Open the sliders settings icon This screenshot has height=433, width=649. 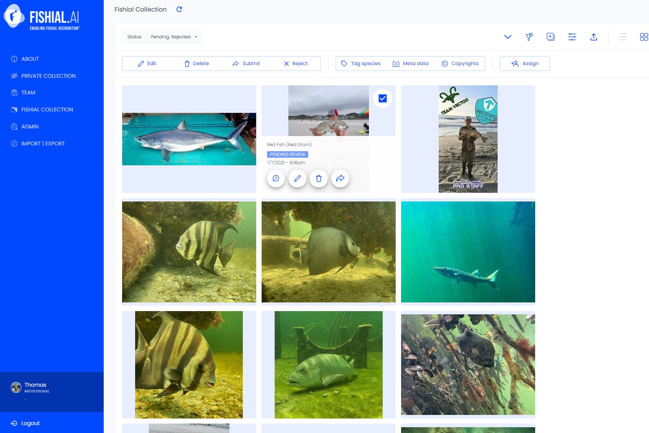[x=572, y=37]
